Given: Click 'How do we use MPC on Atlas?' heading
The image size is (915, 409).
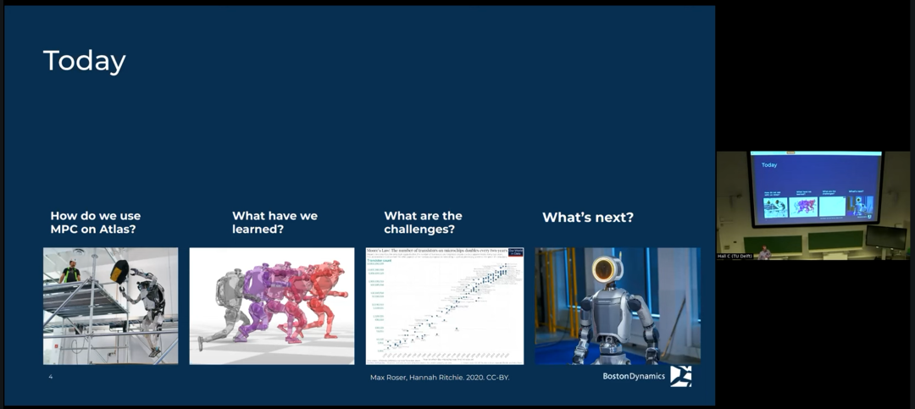Looking at the screenshot, I should coord(95,223).
